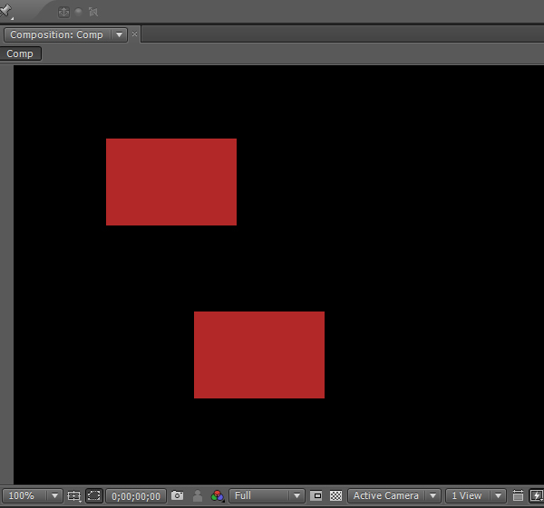Click the local axis mode icon
Viewport: 544px width, 508px height.
(x=63, y=12)
